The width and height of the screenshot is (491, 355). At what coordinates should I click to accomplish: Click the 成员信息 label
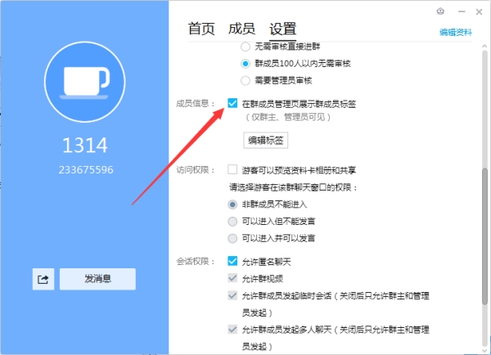pos(196,104)
